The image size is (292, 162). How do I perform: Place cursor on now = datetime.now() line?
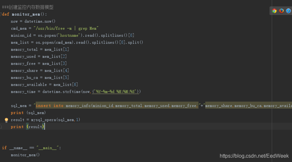[x=33, y=21]
